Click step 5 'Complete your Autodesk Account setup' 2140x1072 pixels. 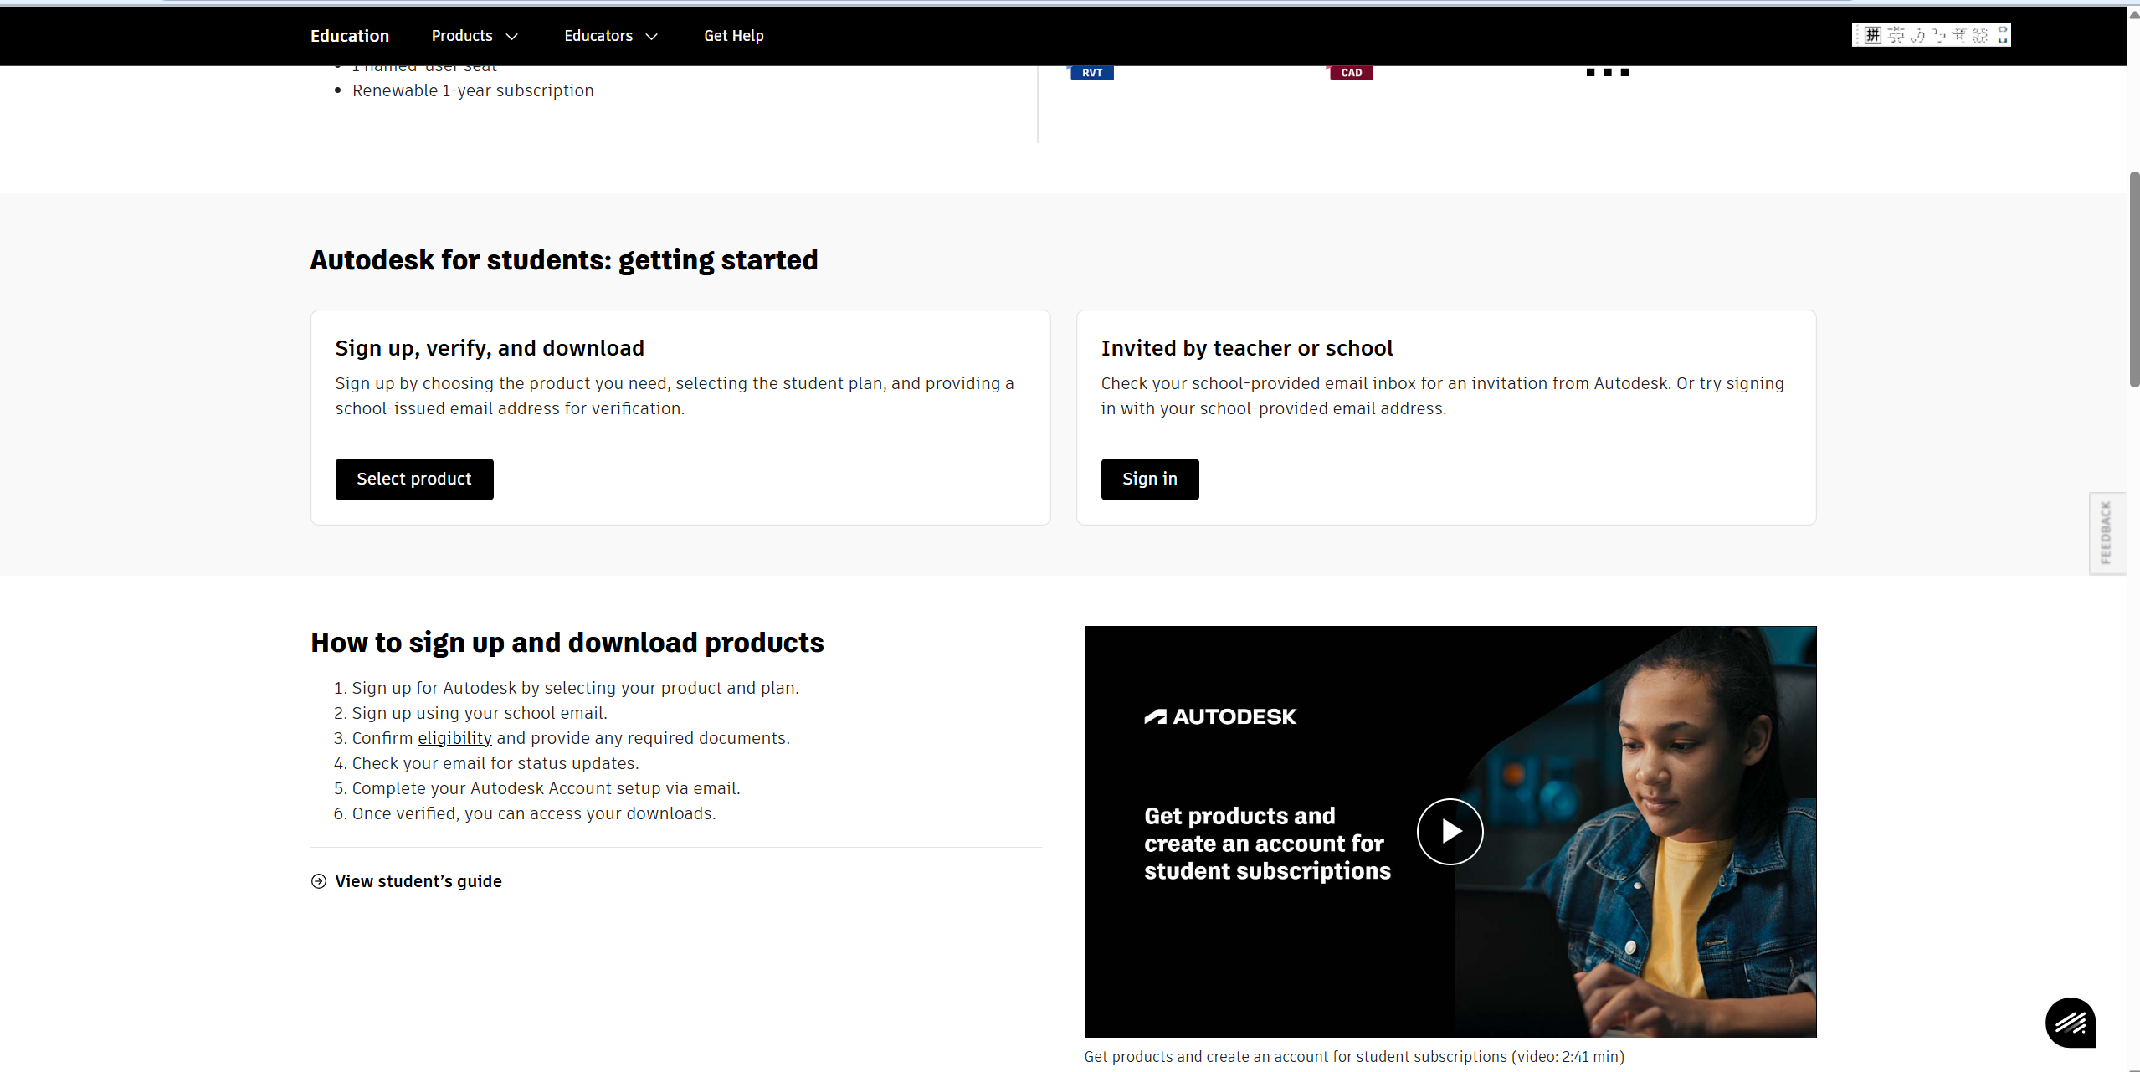tap(547, 788)
